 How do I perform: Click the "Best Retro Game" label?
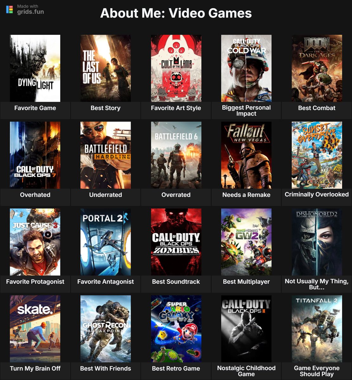[176, 368]
